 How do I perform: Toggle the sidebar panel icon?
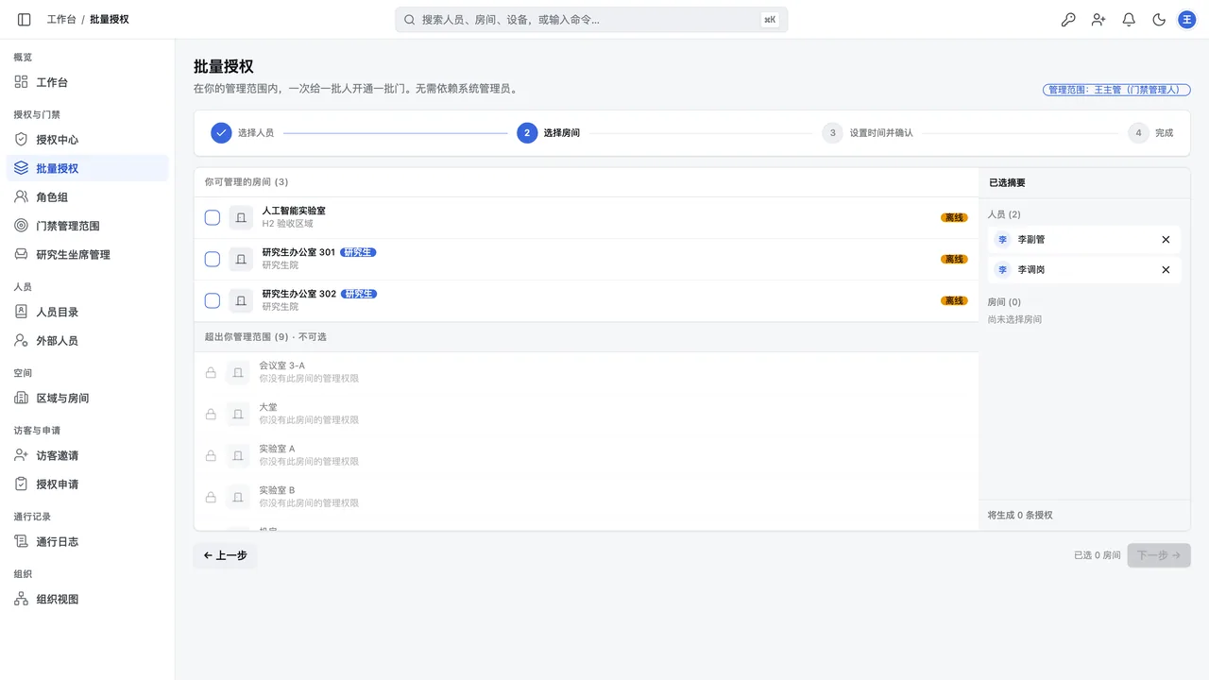click(25, 19)
